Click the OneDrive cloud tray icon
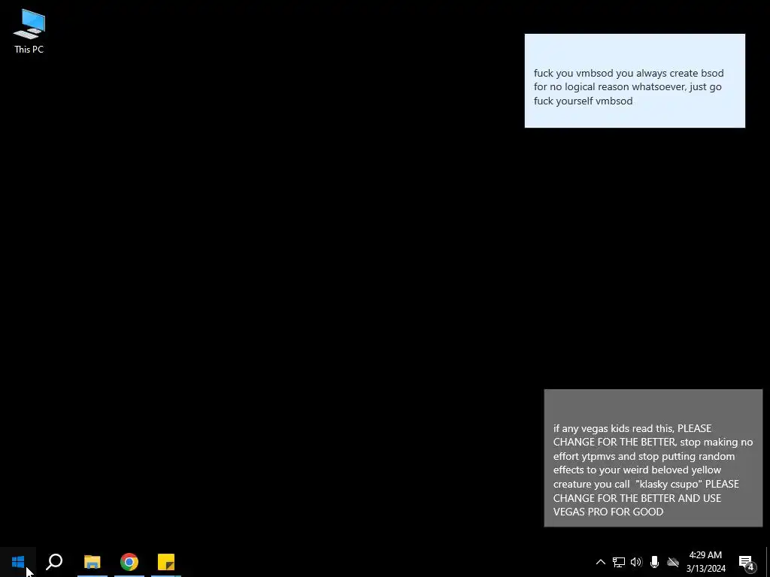 point(673,562)
